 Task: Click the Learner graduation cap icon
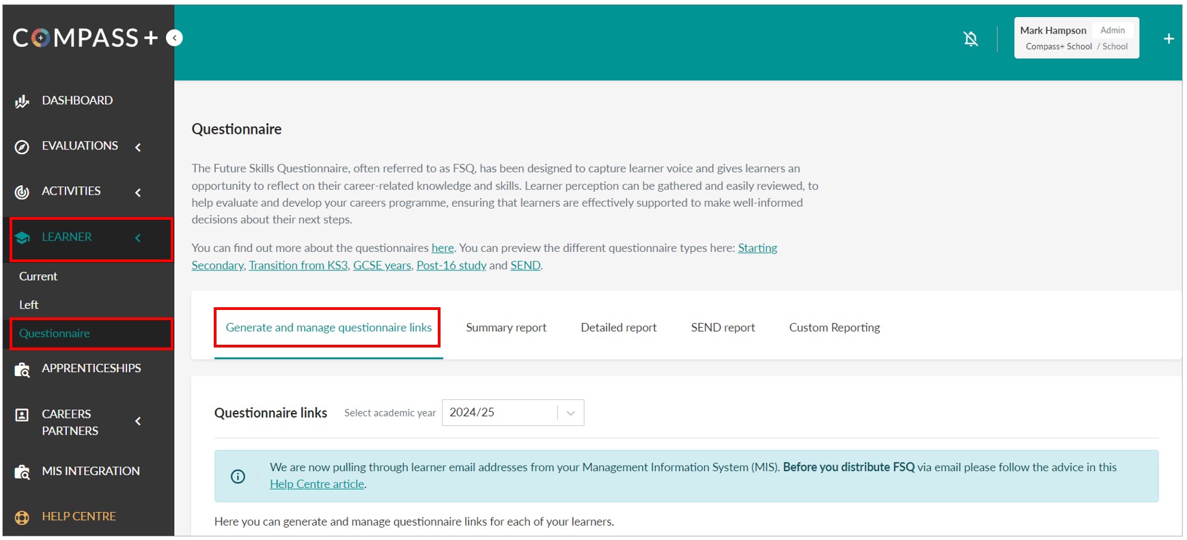click(22, 238)
